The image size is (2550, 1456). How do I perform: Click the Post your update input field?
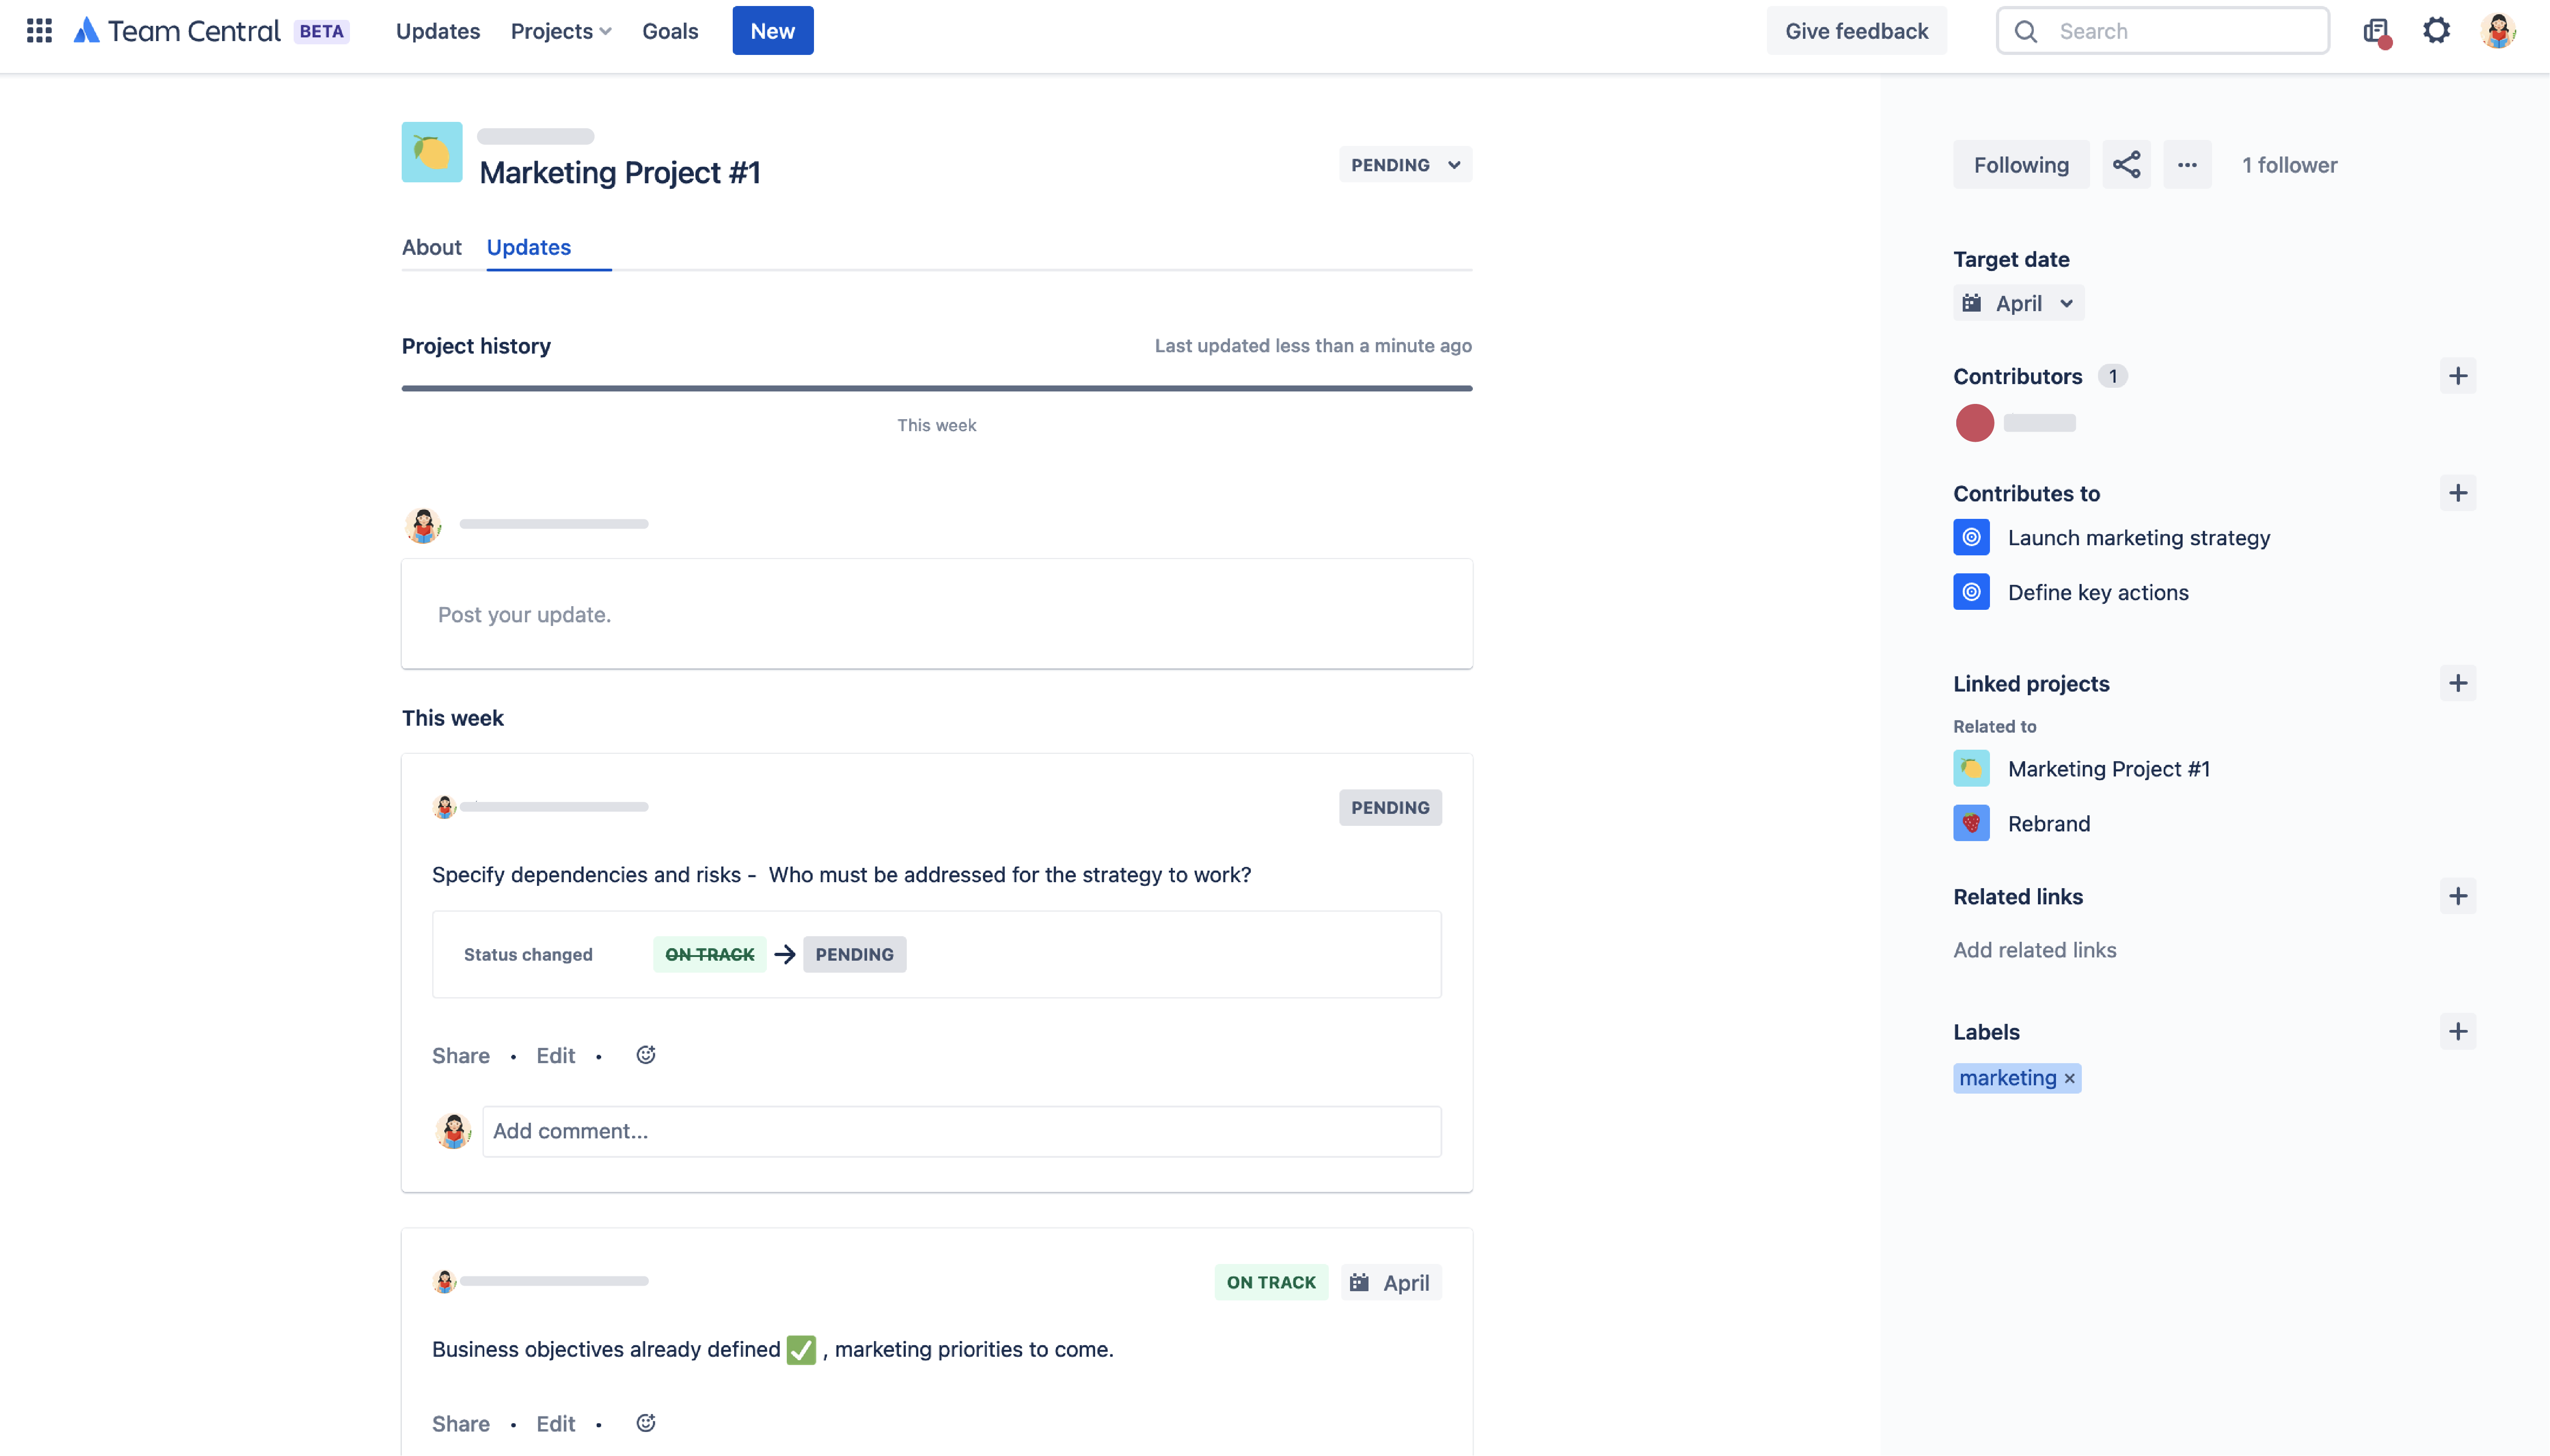pos(935,613)
